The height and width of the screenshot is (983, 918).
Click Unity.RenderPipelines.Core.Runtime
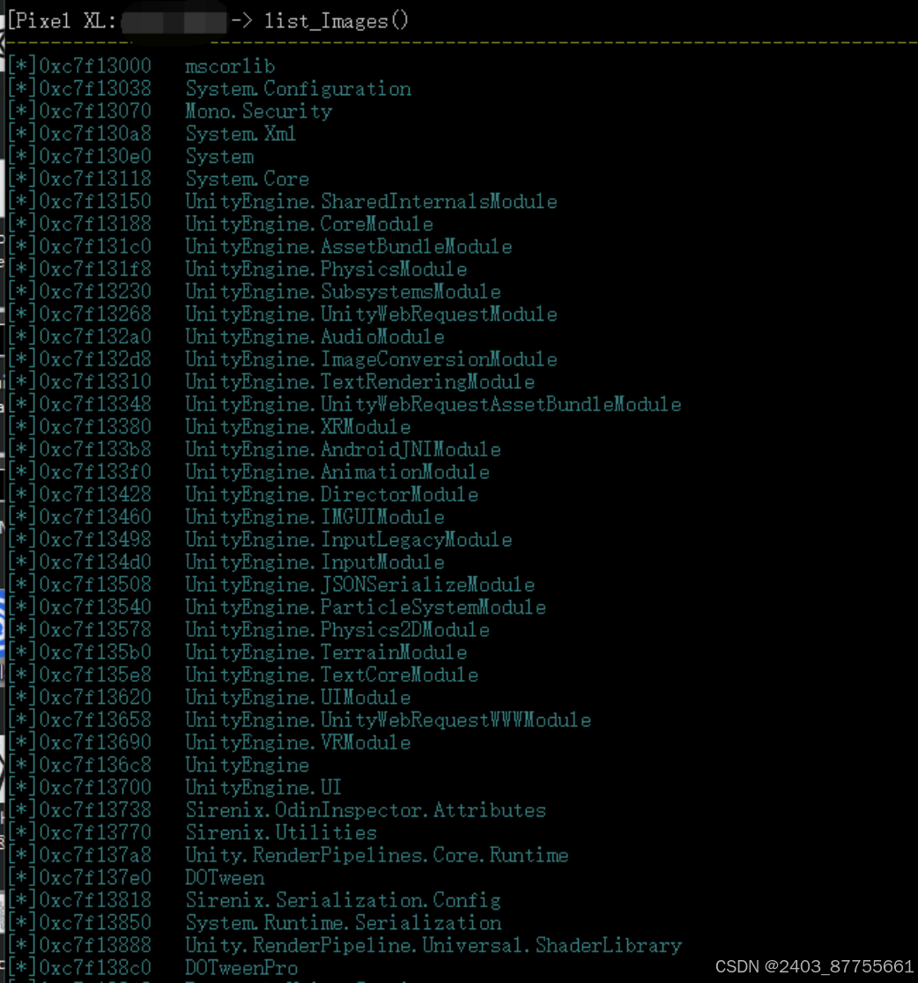pos(377,856)
